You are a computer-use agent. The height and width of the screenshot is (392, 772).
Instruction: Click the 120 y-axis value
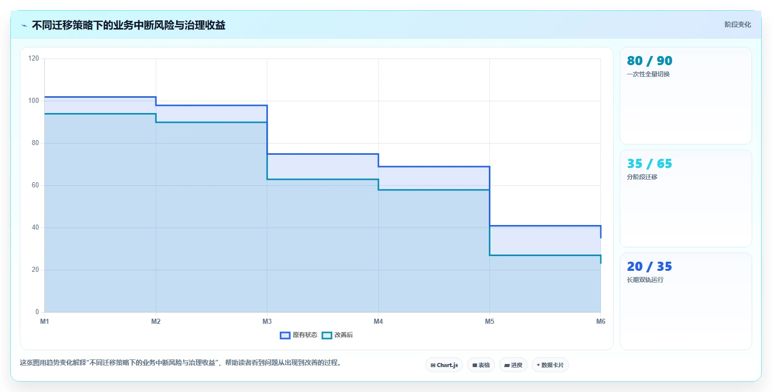[x=34, y=59]
